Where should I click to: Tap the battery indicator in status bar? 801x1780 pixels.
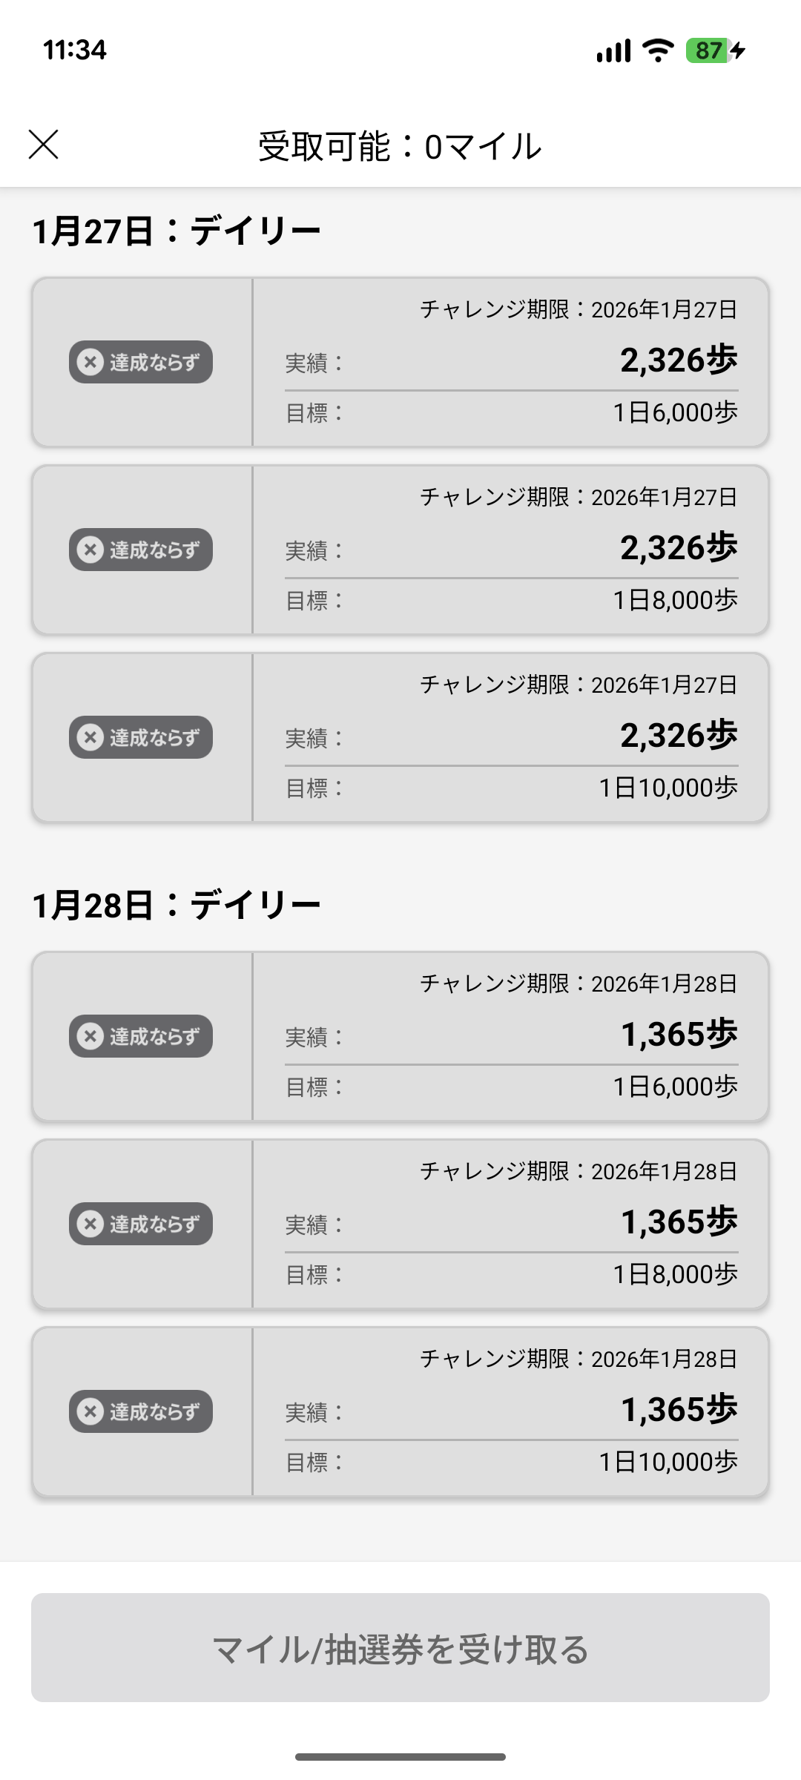[716, 50]
